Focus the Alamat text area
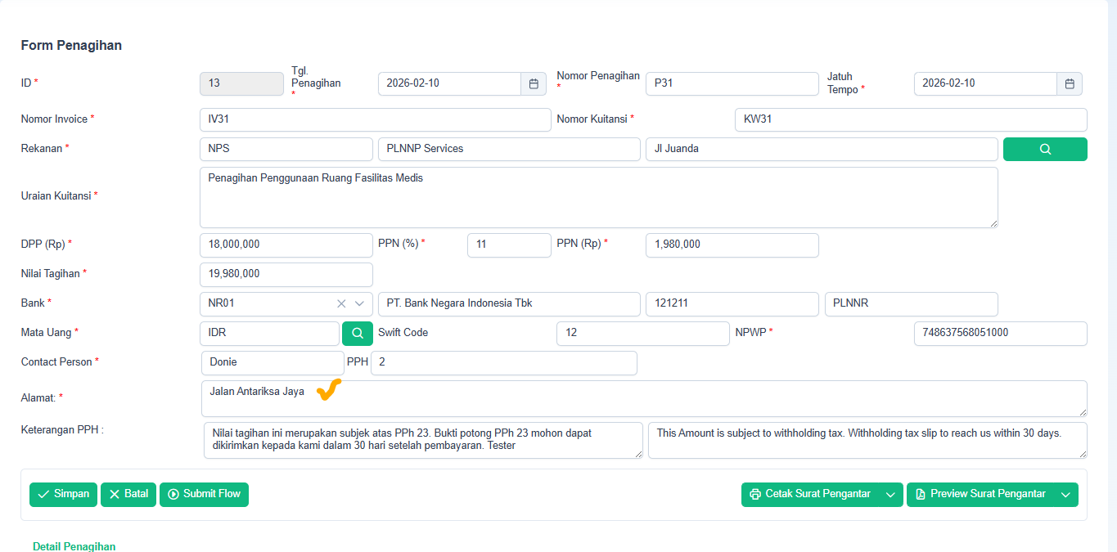The height and width of the screenshot is (552, 1117). point(643,398)
